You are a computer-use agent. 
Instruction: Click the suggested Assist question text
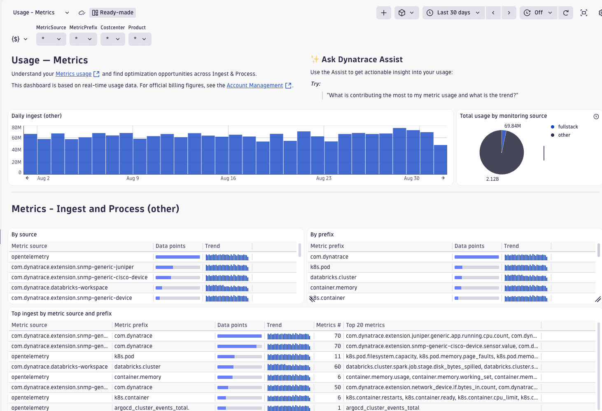click(422, 95)
